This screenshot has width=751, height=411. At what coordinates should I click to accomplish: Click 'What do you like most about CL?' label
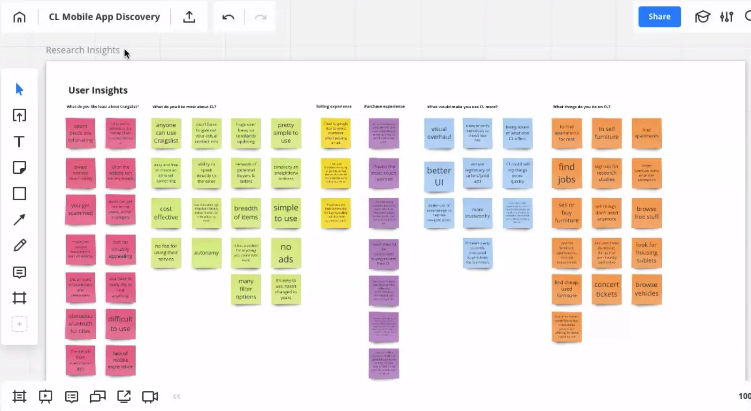[184, 107]
